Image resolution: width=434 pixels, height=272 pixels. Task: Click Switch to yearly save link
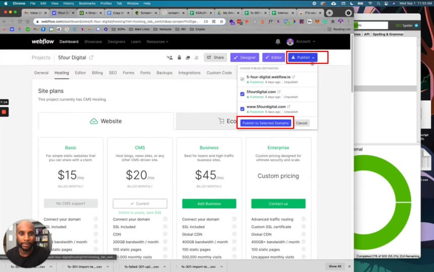[x=140, y=213]
